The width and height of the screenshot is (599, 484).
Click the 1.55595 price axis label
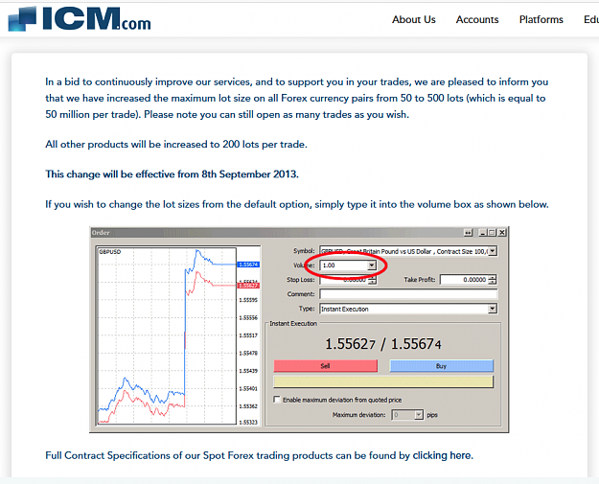[x=248, y=300]
